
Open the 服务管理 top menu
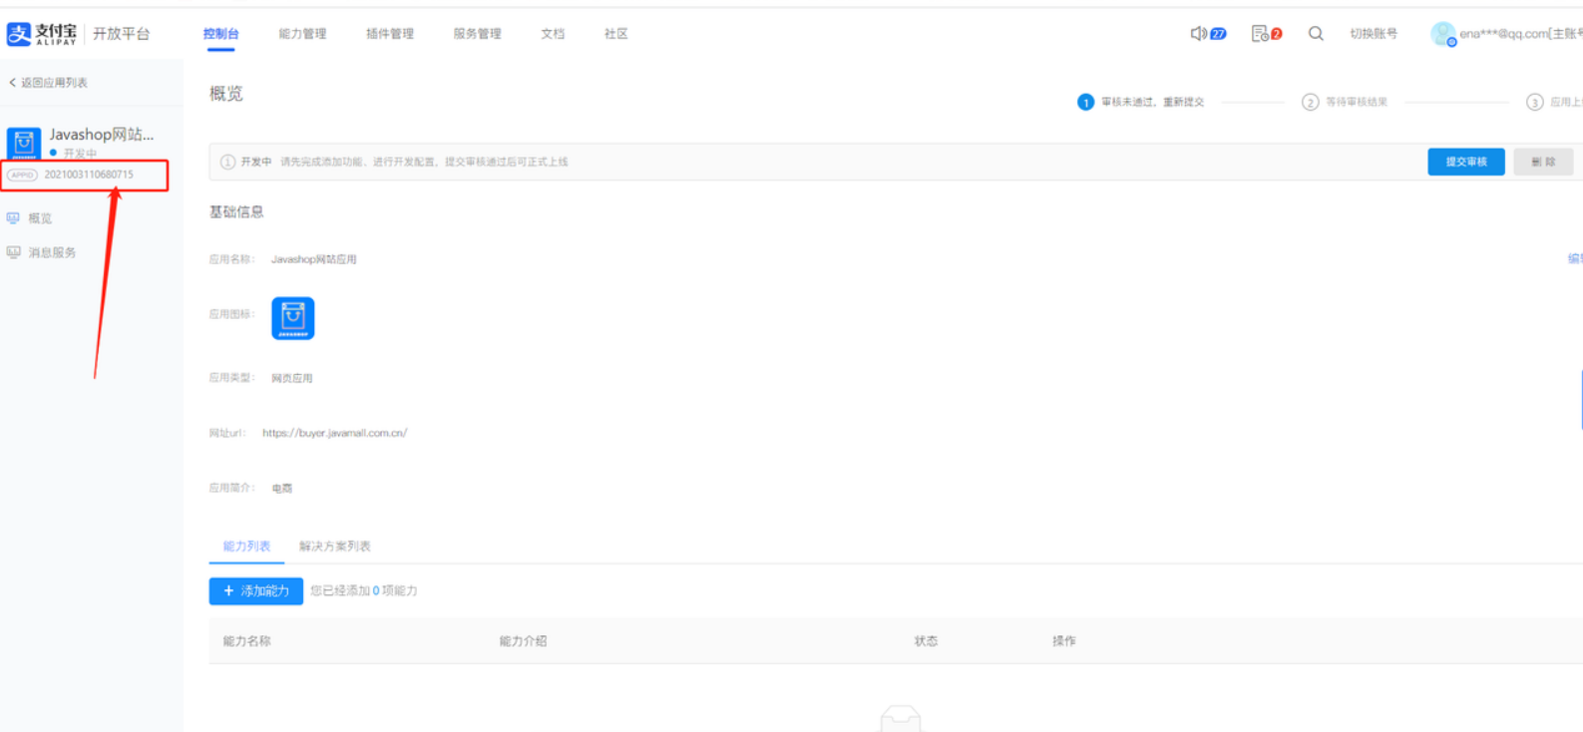pos(477,34)
